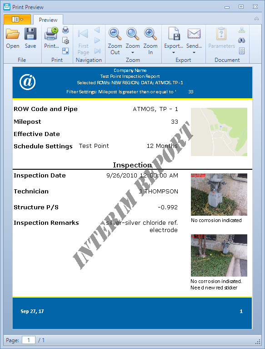Viewport: 265px width, 349px height.
Task: Save the report with the Save icon
Action: (30, 33)
